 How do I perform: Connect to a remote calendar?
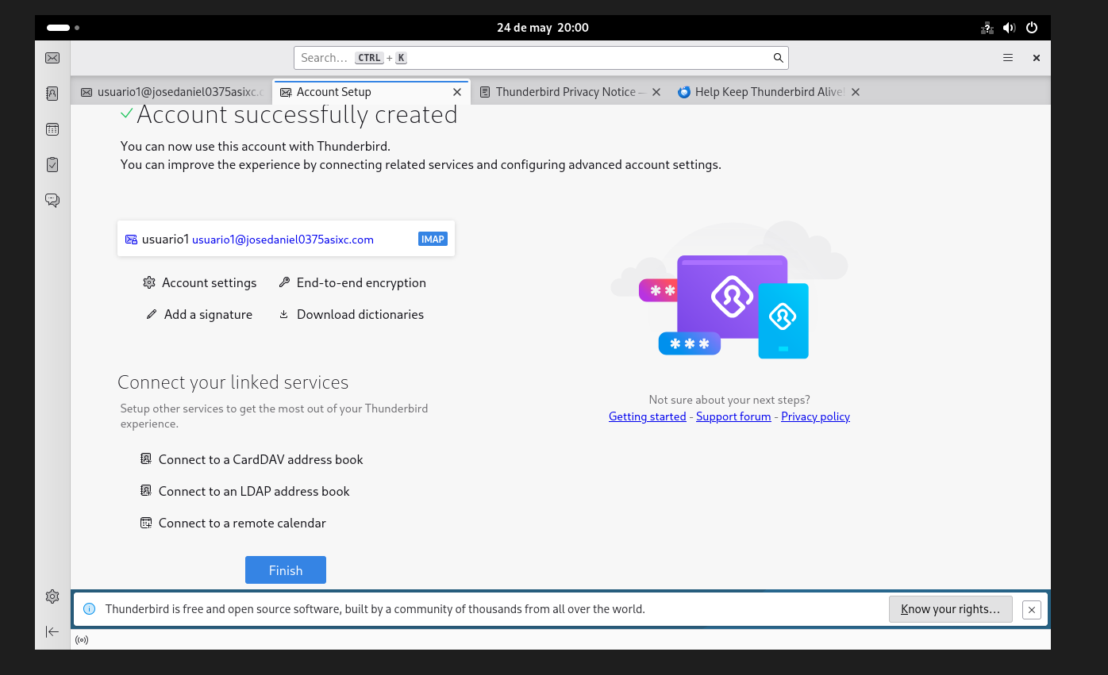[x=233, y=523]
